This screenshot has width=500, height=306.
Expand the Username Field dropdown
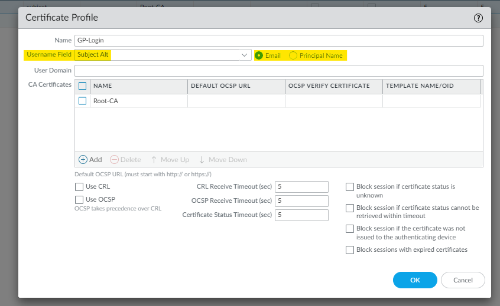245,55
